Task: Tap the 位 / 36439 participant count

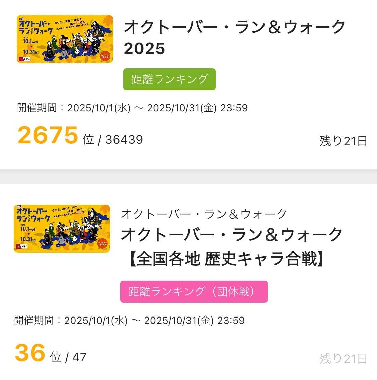Action: 113,140
